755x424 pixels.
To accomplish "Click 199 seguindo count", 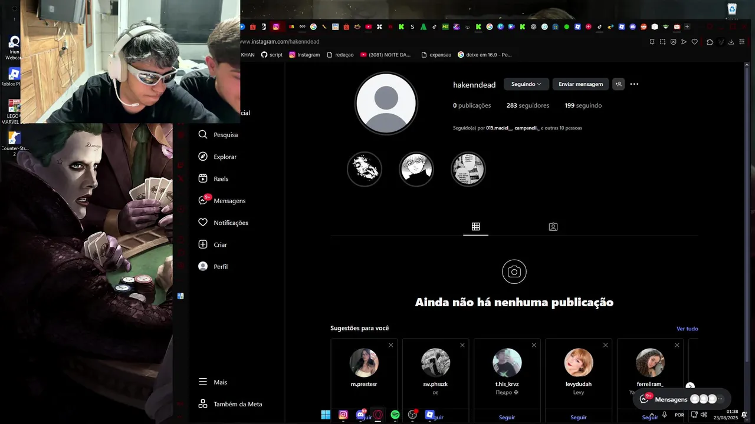I will (x=583, y=105).
